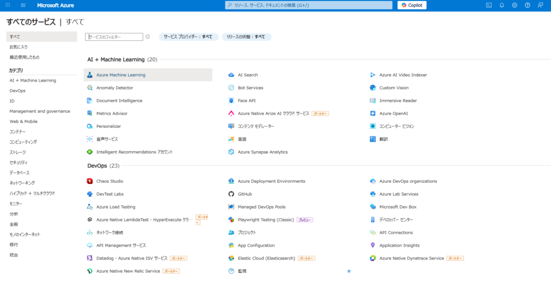This screenshot has height=287, width=551.
Task: Click the Copilot button
Action: click(x=412, y=5)
